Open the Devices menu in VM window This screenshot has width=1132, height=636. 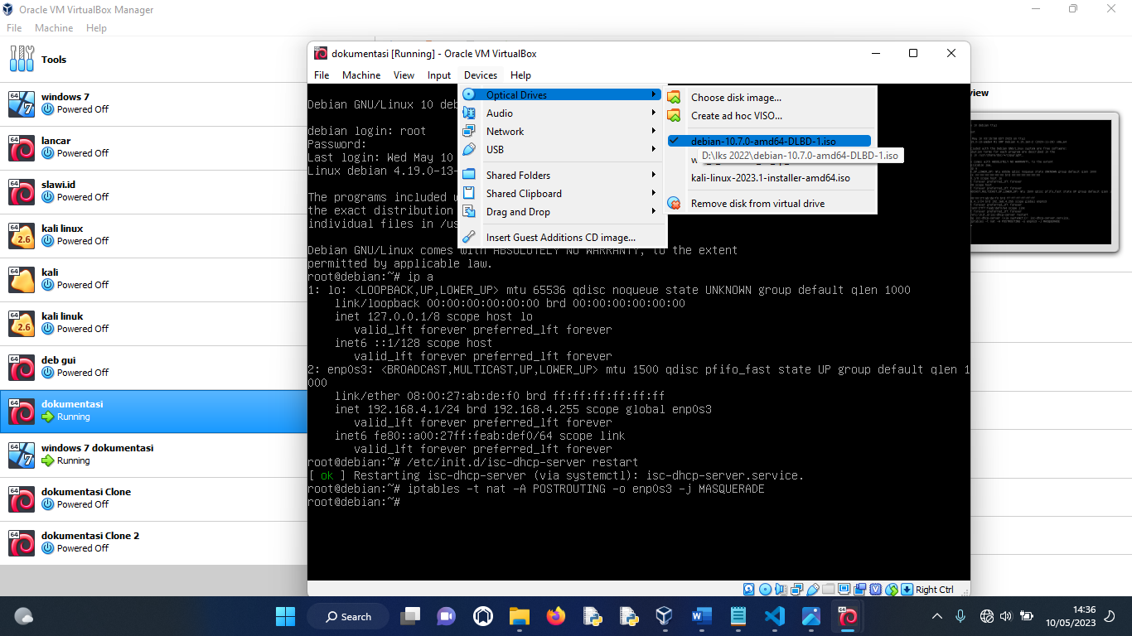(481, 75)
